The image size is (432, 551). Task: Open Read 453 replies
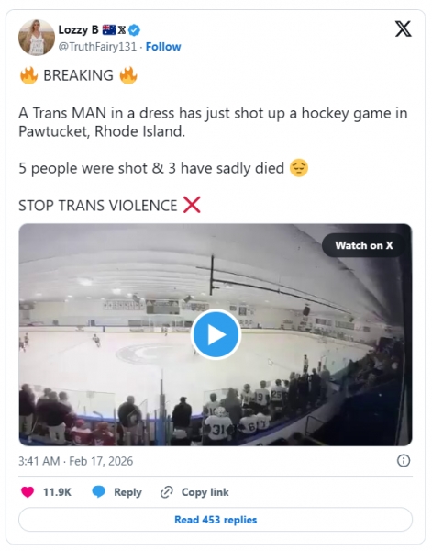(x=216, y=520)
